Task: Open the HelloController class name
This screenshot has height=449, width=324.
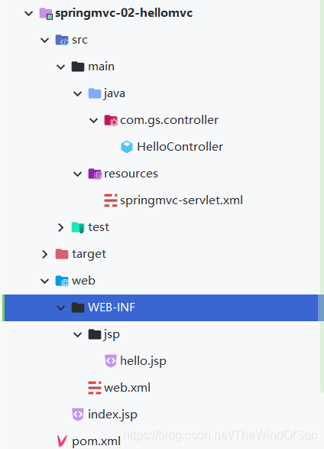Action: click(x=180, y=147)
